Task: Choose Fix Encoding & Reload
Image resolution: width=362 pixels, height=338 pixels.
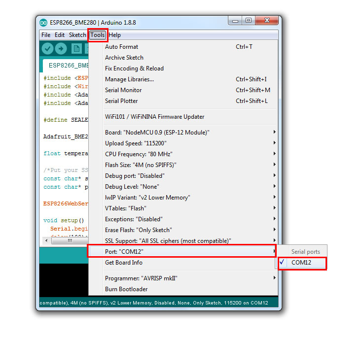Action: click(183, 68)
